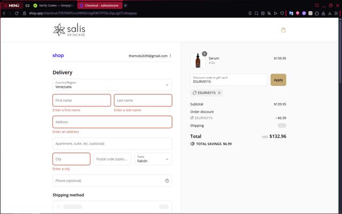Click the TOTAL SAVINGS $6.99 line
This screenshot has height=214, width=342.
tap(211, 144)
